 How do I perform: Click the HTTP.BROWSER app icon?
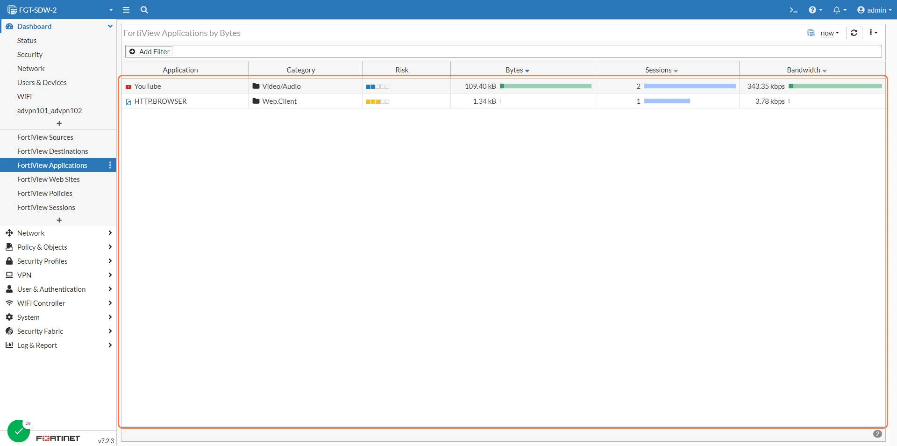click(x=128, y=101)
